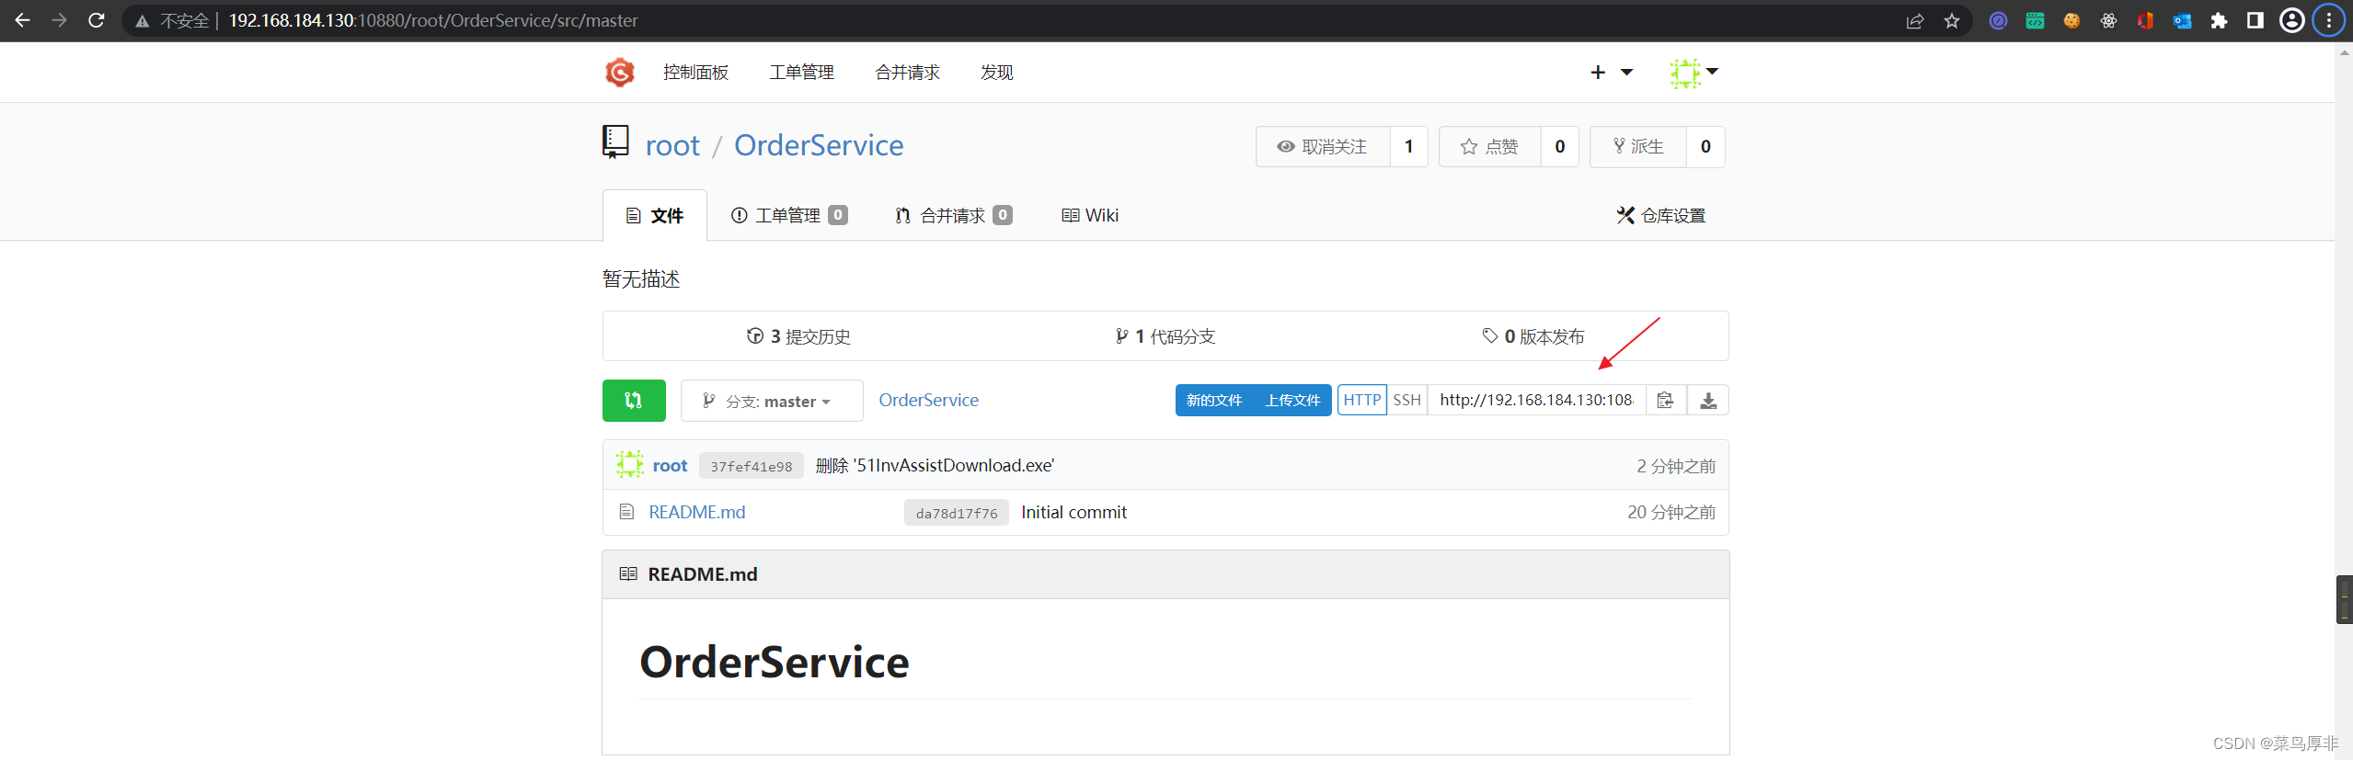The width and height of the screenshot is (2353, 760).
Task: Click the purple circular extension icon
Action: pos(1998,20)
